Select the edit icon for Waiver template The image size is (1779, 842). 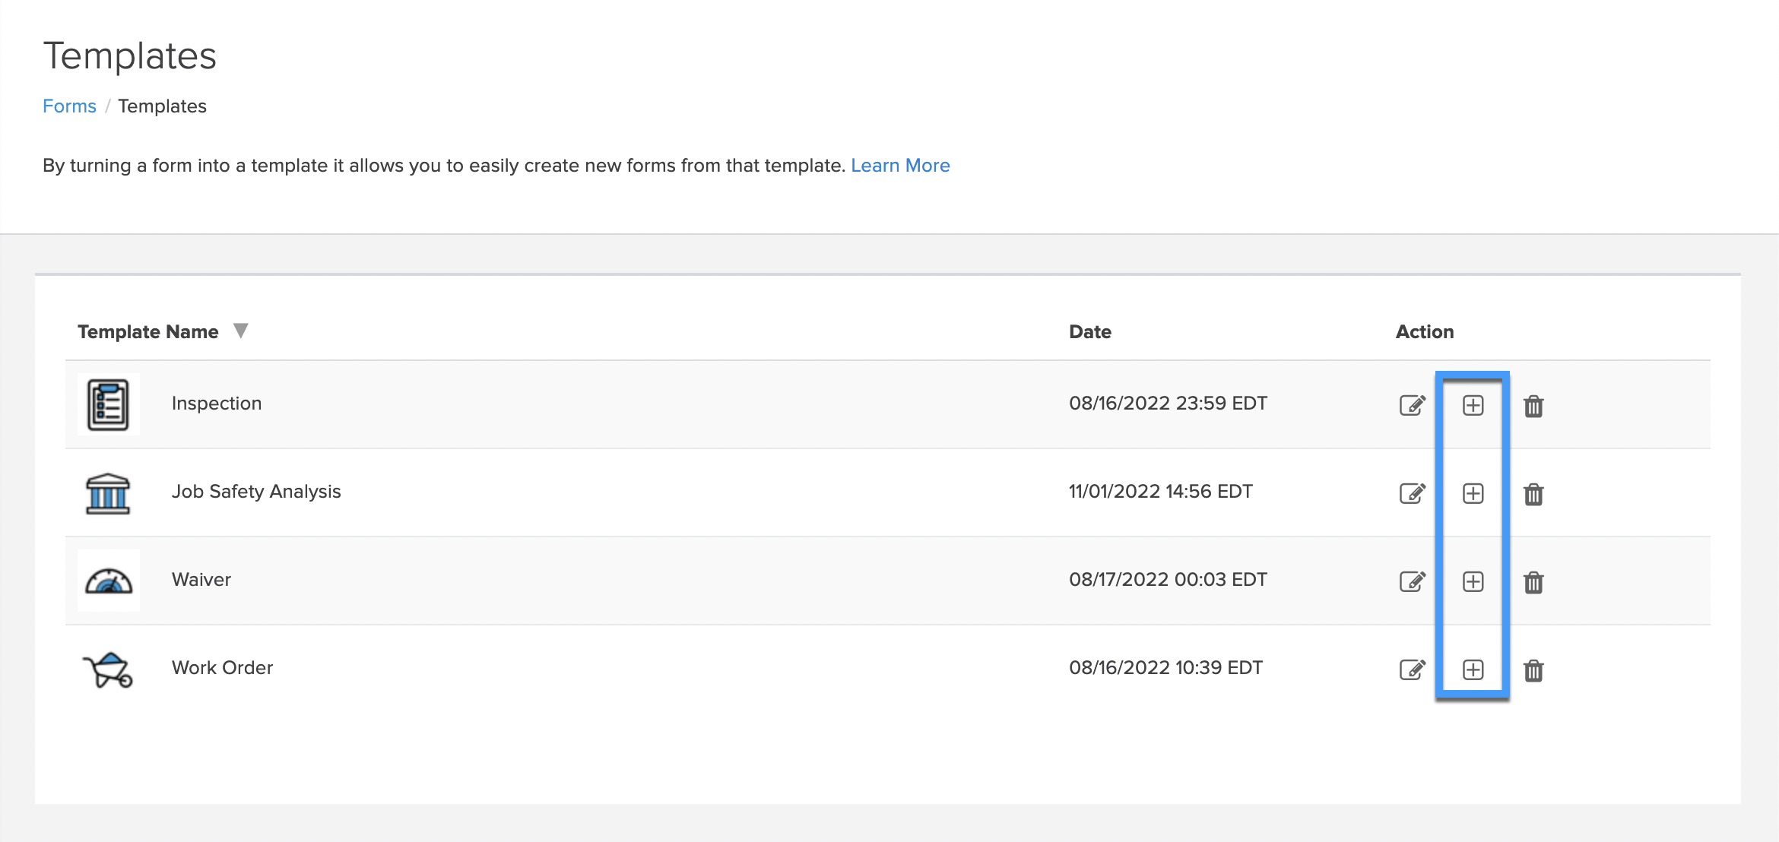point(1412,581)
